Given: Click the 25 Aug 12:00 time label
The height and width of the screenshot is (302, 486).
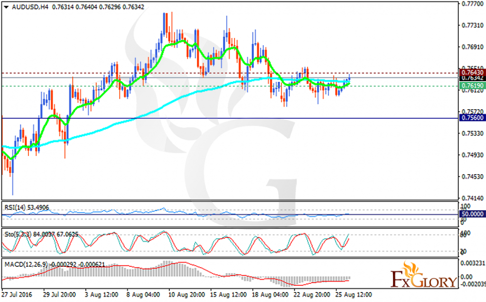Looking at the screenshot, I should [x=354, y=294].
